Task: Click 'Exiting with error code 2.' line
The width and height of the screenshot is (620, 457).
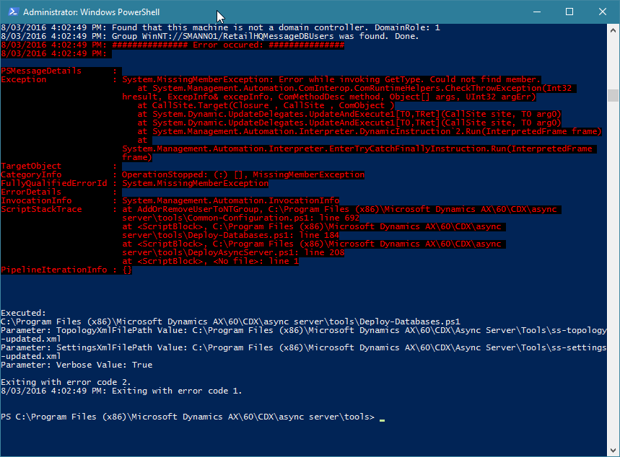Action: (x=66, y=382)
